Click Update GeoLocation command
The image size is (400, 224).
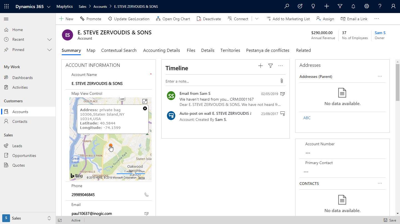tap(129, 19)
